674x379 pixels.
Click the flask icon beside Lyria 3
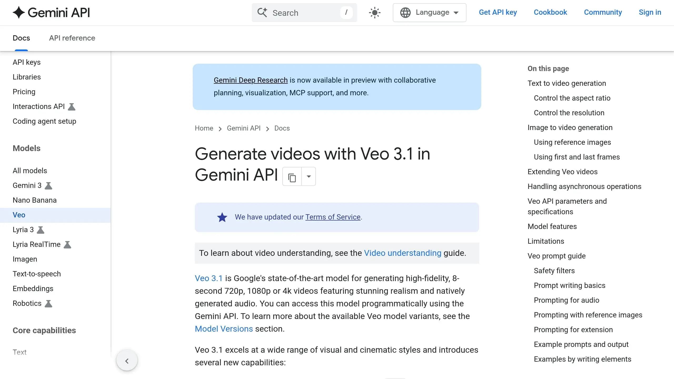pos(41,230)
